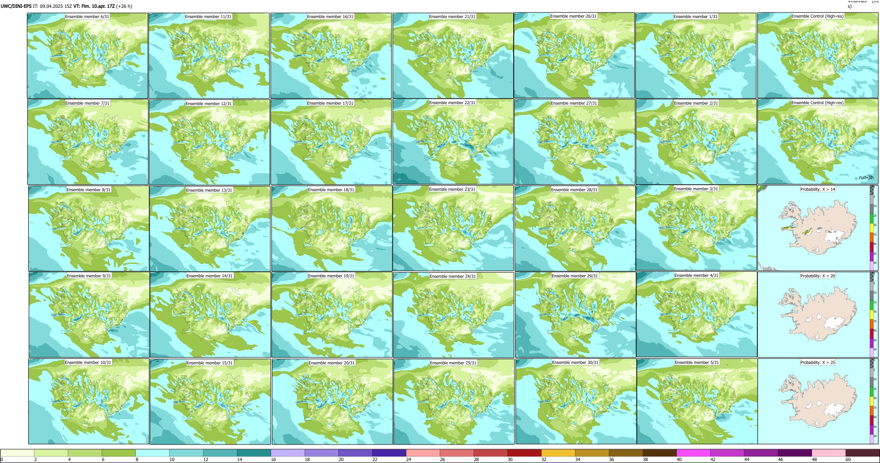View the Ensemble member 1/31 map
The width and height of the screenshot is (880, 463).
pyautogui.click(x=696, y=56)
